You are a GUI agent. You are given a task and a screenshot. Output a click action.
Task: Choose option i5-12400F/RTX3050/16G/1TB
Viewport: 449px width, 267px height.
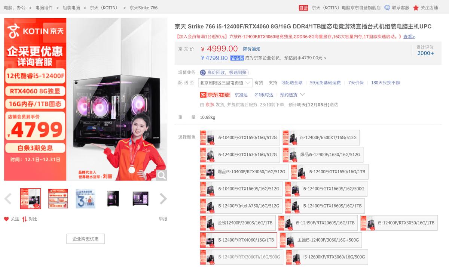399,223
